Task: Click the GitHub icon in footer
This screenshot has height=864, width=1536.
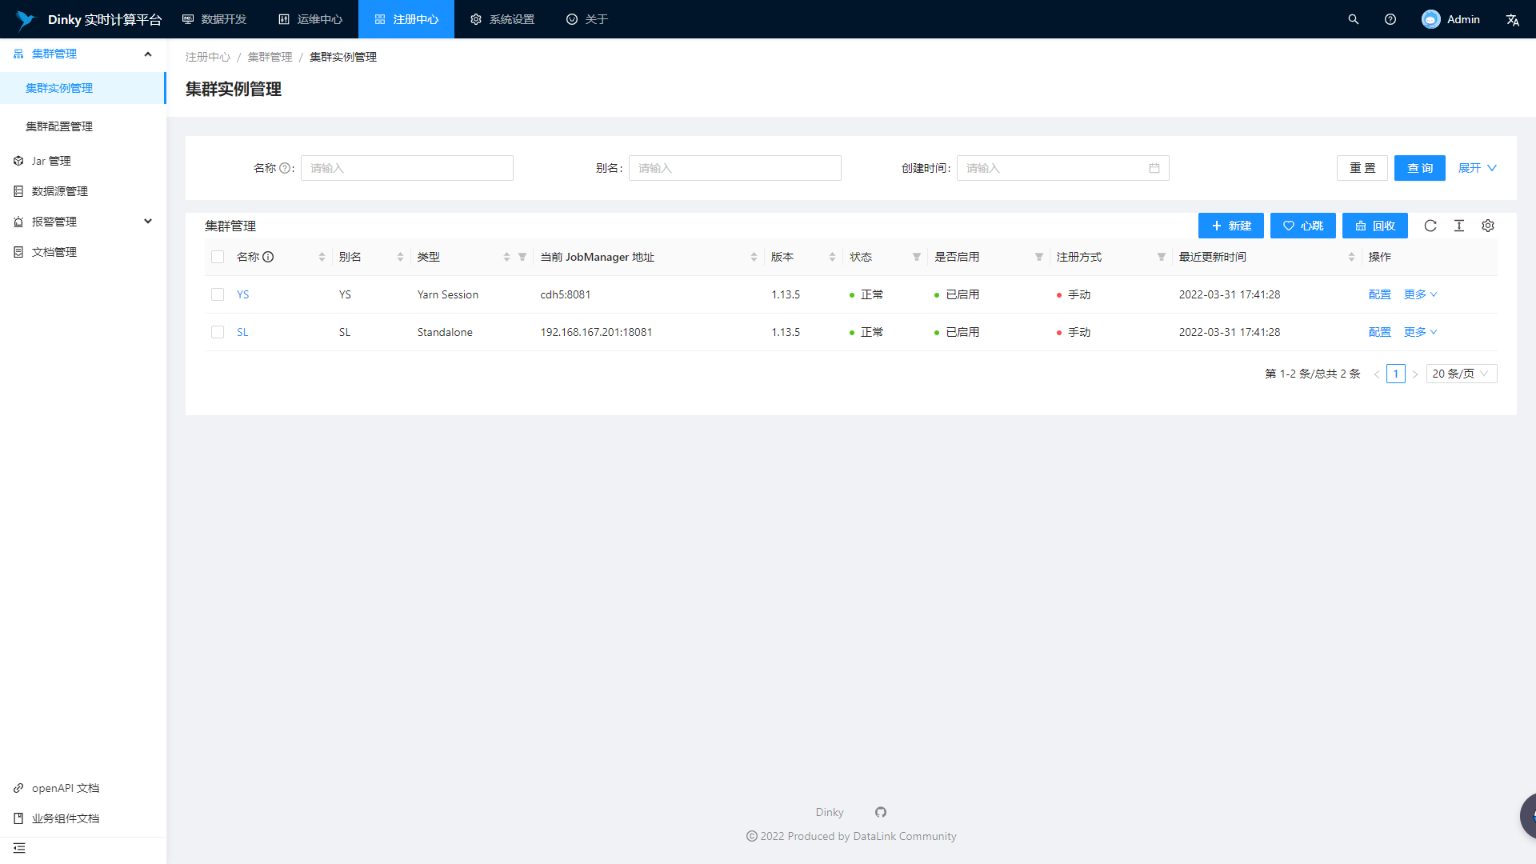Action: 881,812
